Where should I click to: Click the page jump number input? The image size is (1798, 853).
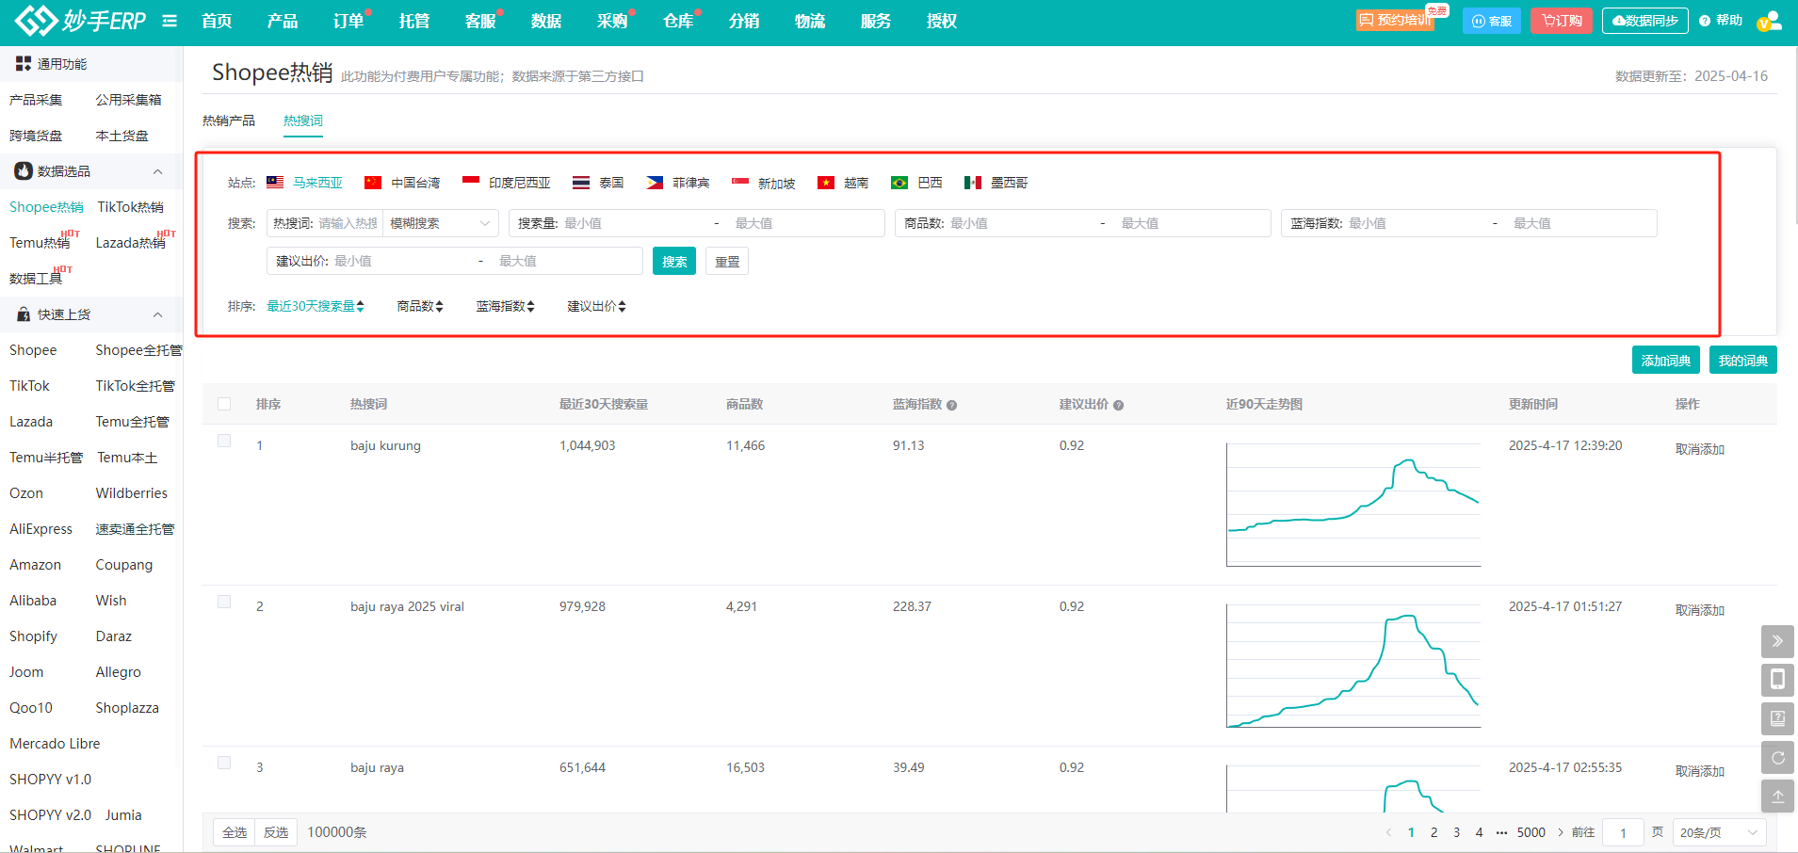[1623, 832]
